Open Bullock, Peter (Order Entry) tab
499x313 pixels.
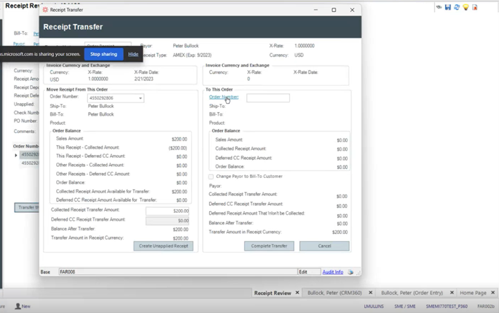412,293
